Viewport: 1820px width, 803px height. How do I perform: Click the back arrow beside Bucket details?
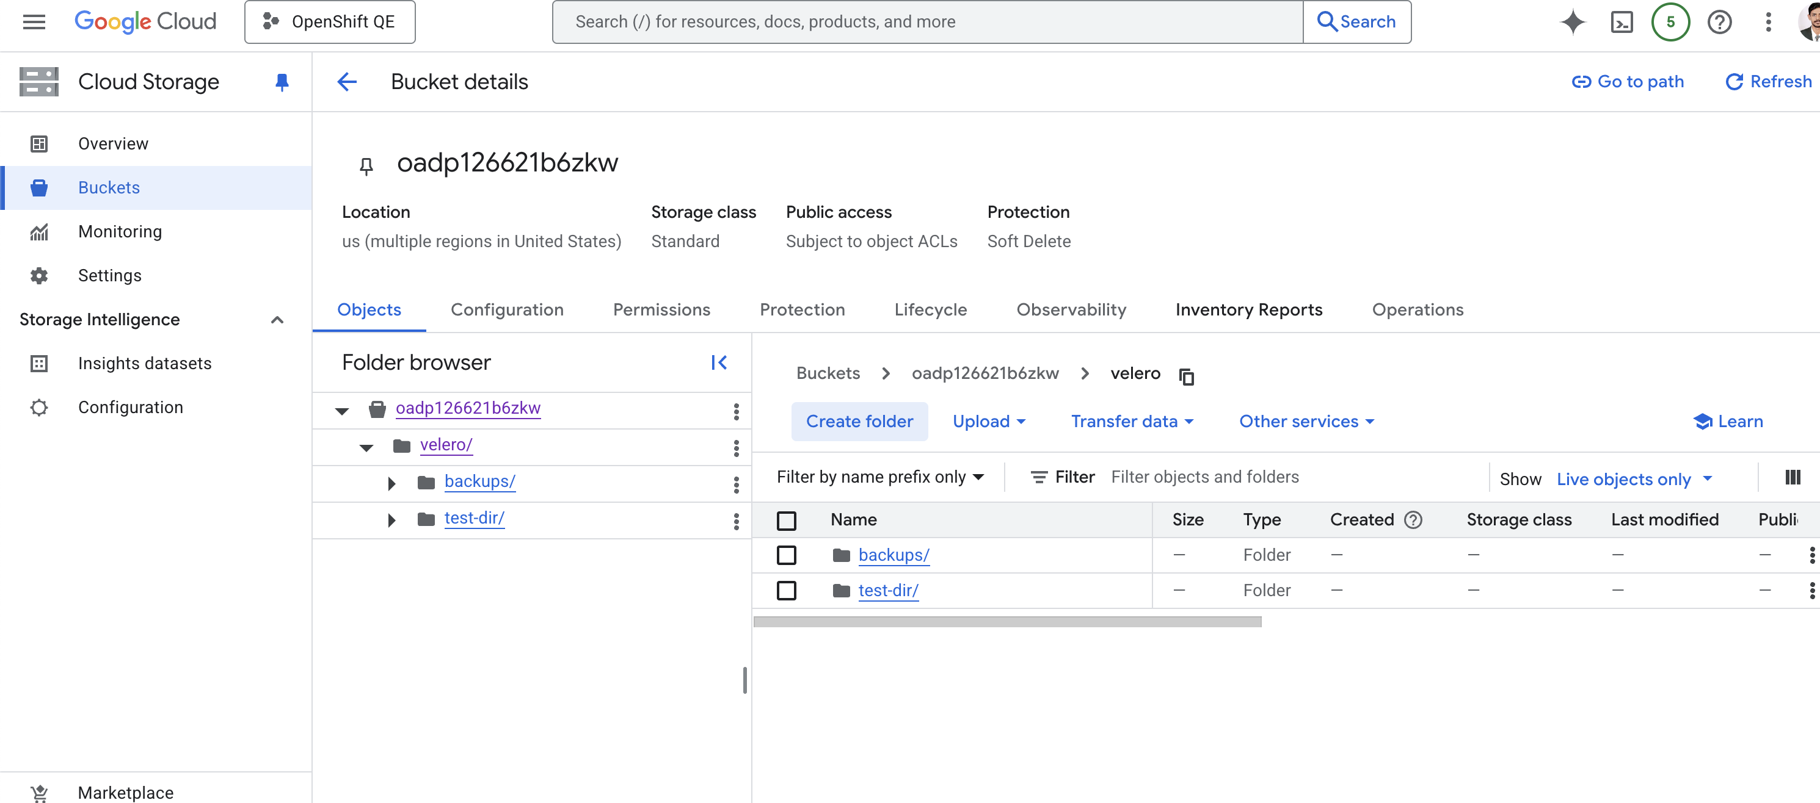347,82
